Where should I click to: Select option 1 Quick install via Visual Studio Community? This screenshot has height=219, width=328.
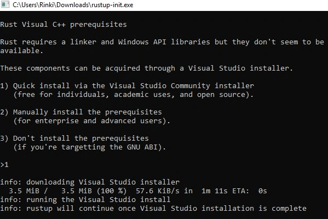127,86
